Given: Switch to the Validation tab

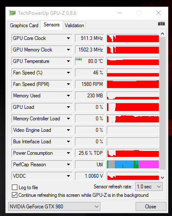Looking at the screenshot, I should (x=74, y=26).
